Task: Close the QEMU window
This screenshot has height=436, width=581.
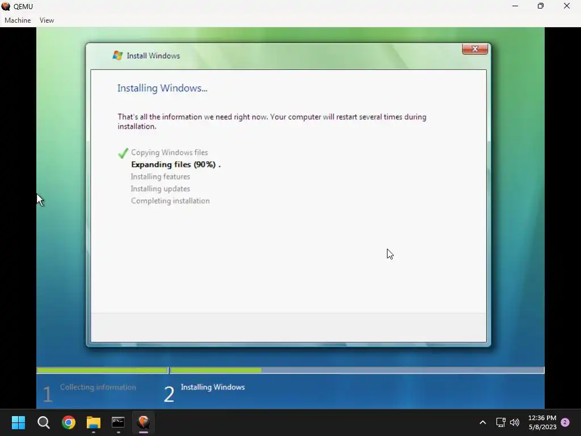Action: [567, 6]
